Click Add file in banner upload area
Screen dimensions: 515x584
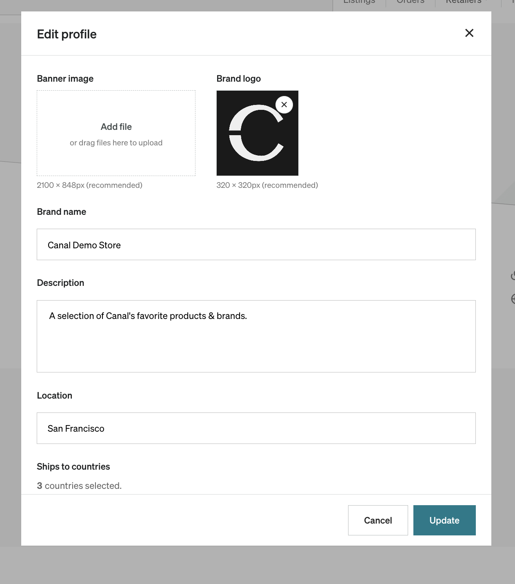tap(116, 127)
